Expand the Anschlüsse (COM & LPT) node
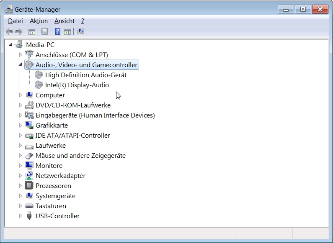 click(21, 55)
